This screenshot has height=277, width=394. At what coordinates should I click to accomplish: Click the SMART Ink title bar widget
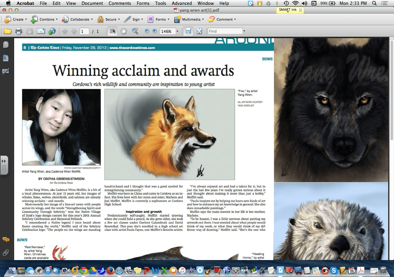coord(290,10)
